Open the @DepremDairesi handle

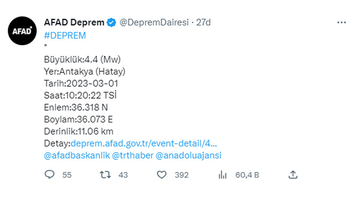click(155, 22)
